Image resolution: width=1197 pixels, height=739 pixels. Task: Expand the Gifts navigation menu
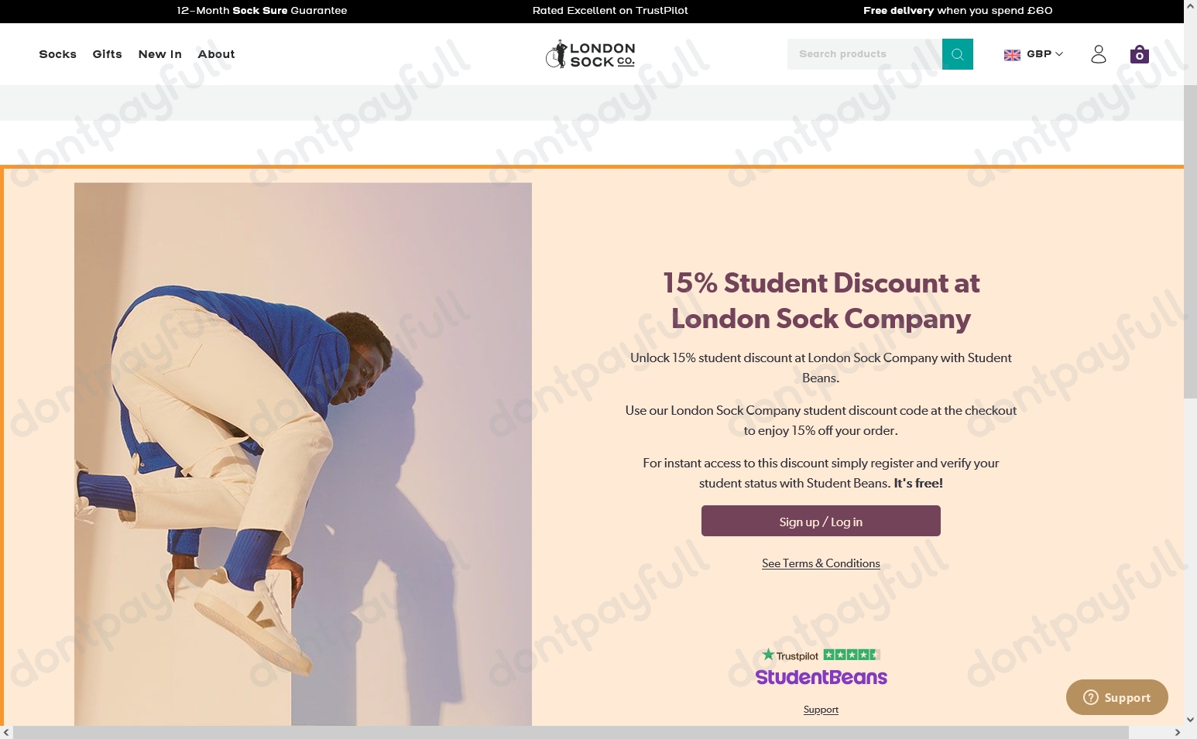click(107, 54)
